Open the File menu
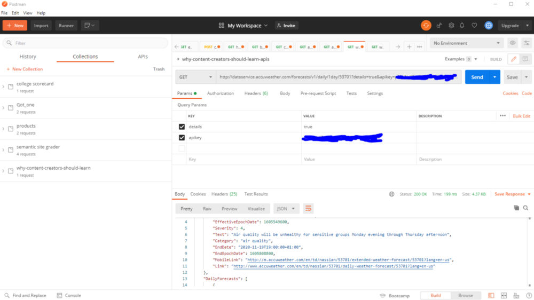534x300 pixels. 4,13
